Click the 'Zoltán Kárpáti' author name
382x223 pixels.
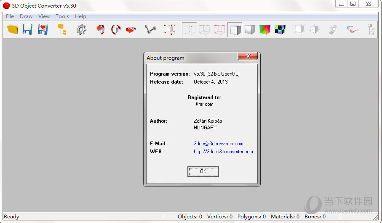(208, 121)
